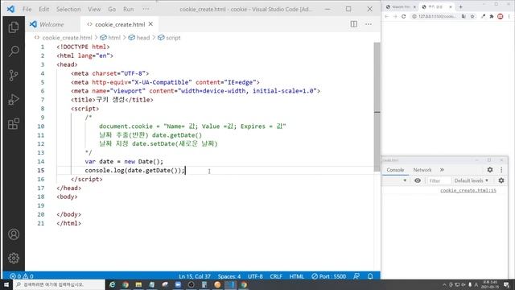Switch to the Welcome tab

51,24
